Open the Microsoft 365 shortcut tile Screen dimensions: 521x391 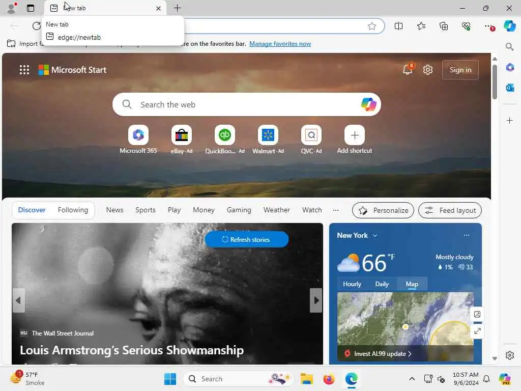(x=138, y=139)
